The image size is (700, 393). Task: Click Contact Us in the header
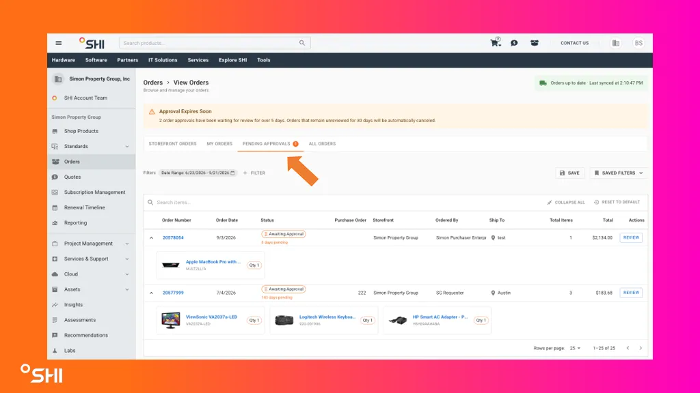point(574,43)
